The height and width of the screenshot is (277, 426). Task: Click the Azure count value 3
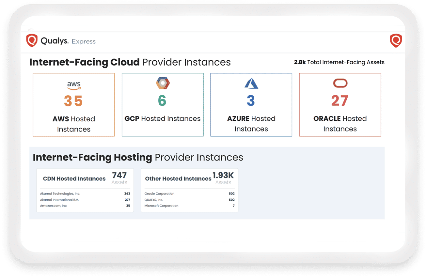click(251, 101)
